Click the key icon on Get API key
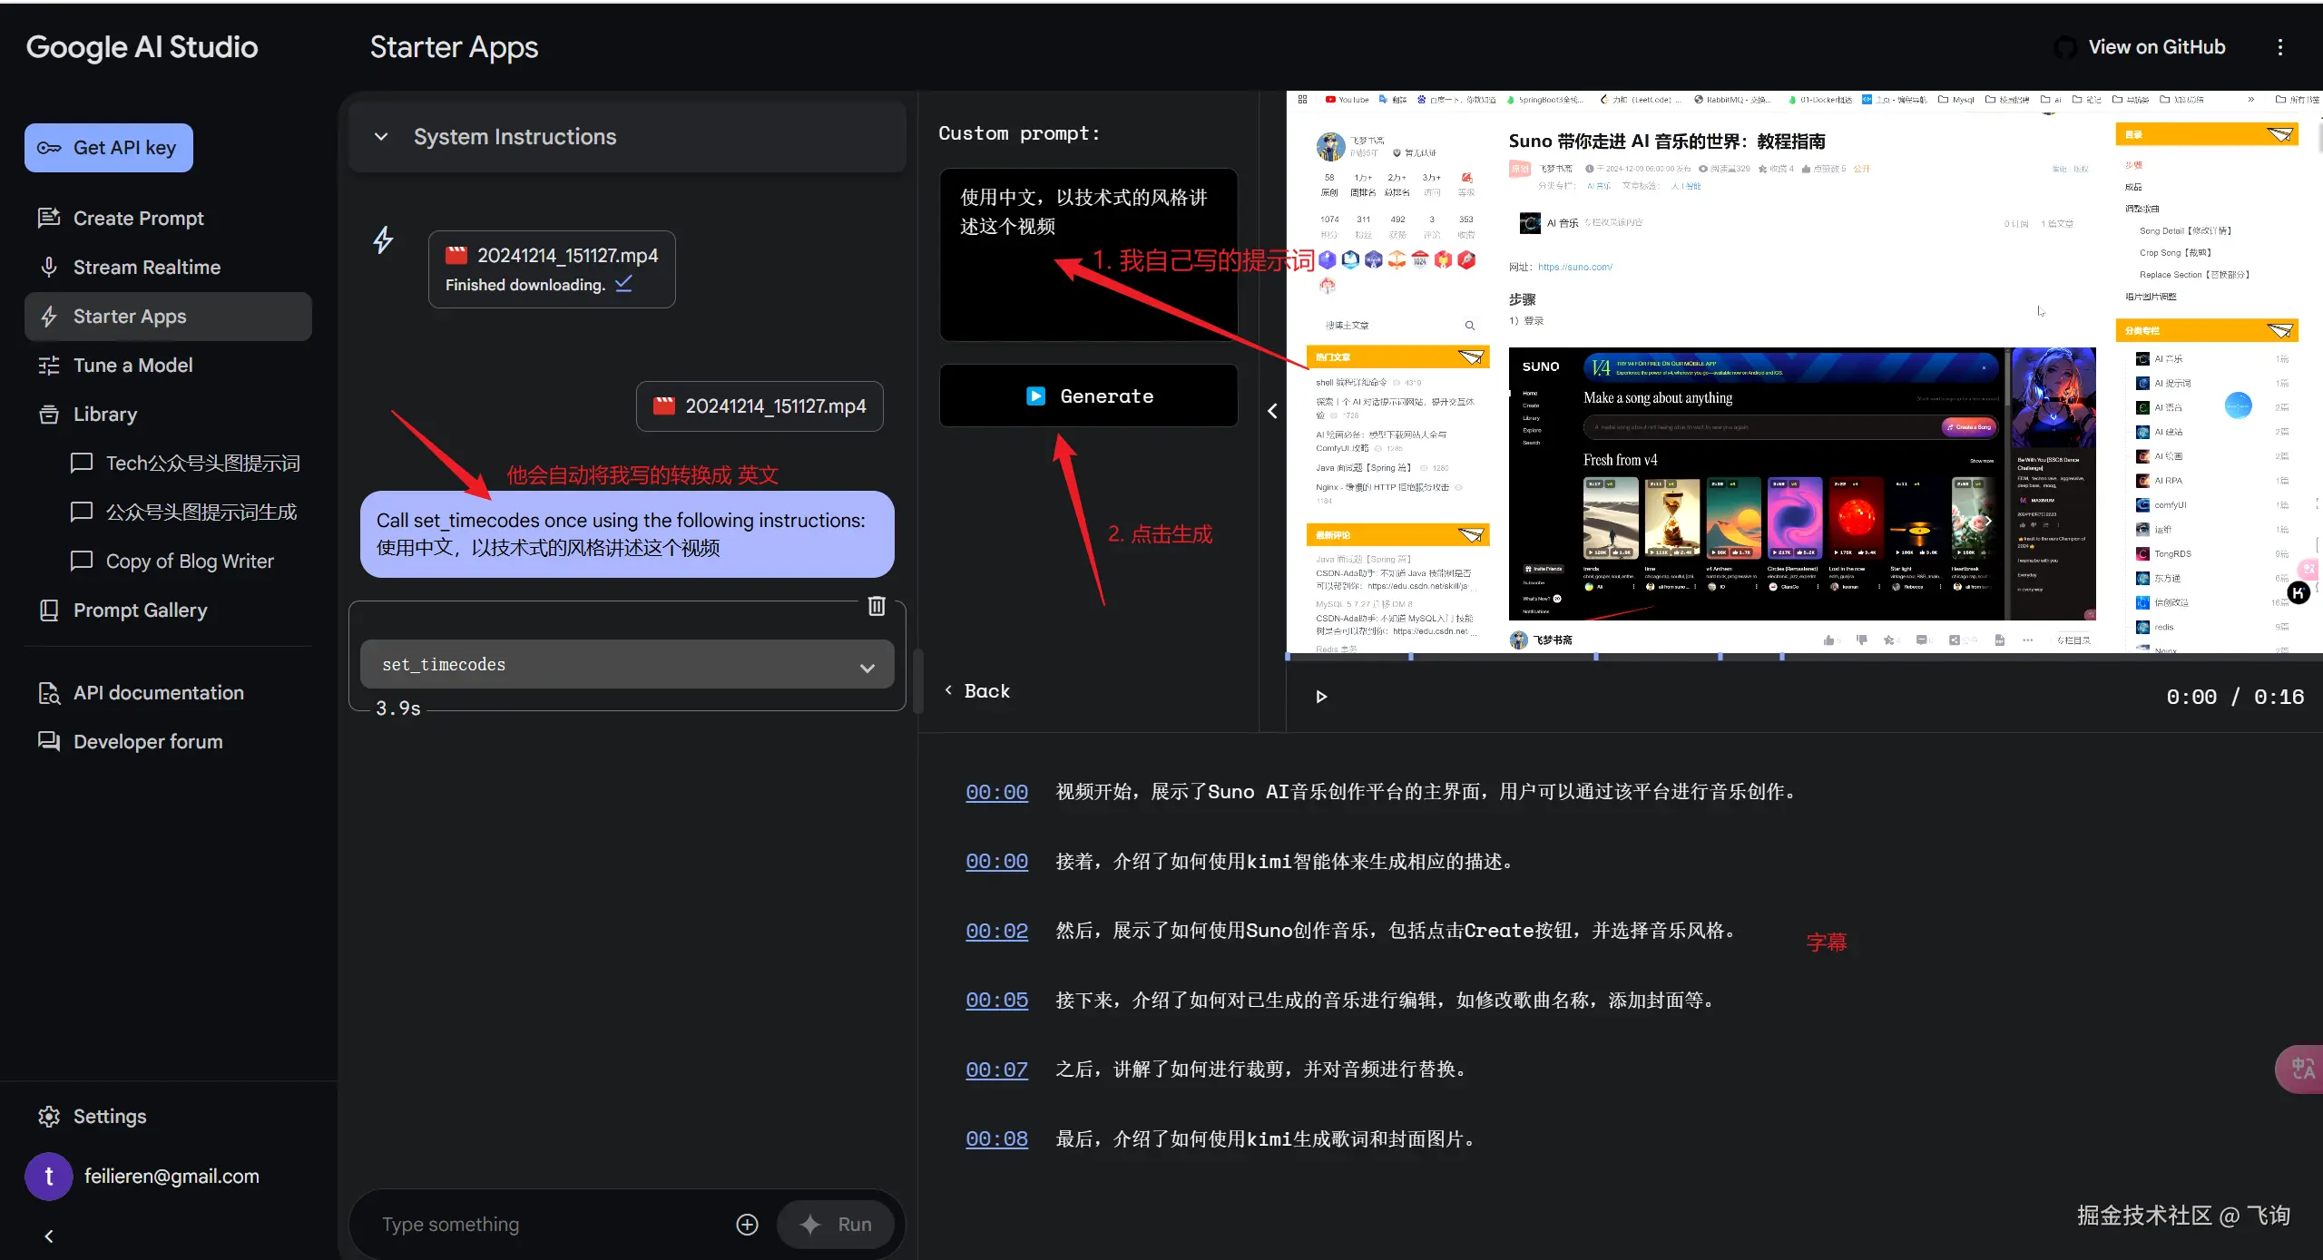Screen dimensions: 2323x1260 [x=49, y=148]
